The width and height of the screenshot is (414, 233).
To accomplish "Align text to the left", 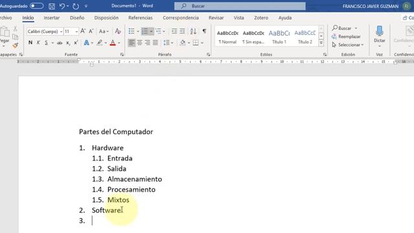I will pos(131,43).
